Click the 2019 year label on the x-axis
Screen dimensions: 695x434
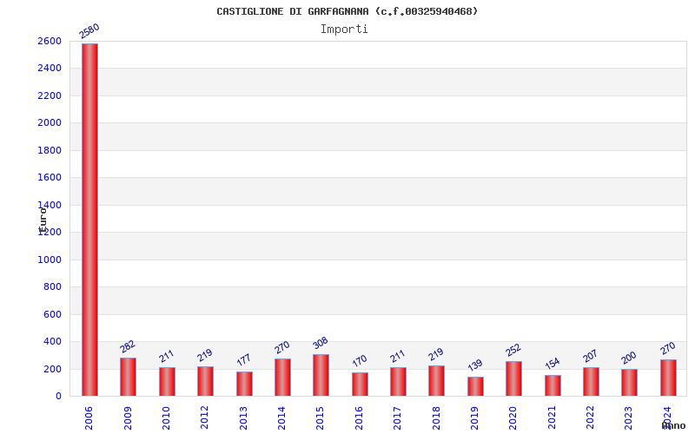(474, 418)
